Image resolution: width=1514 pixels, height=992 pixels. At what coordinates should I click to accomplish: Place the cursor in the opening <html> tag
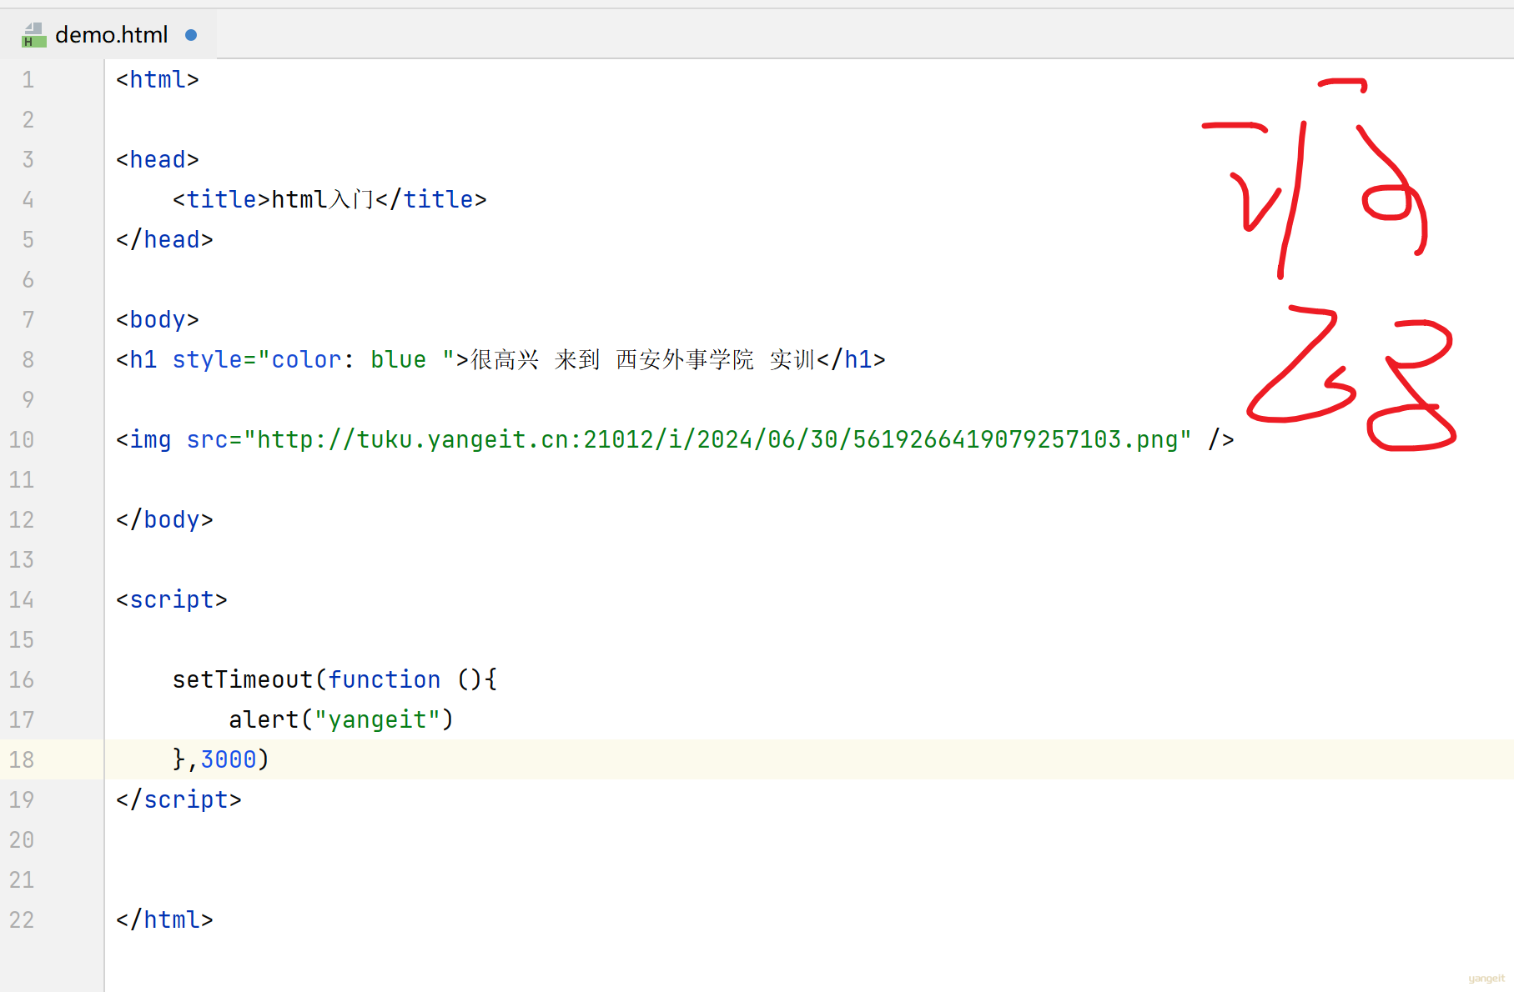[158, 80]
